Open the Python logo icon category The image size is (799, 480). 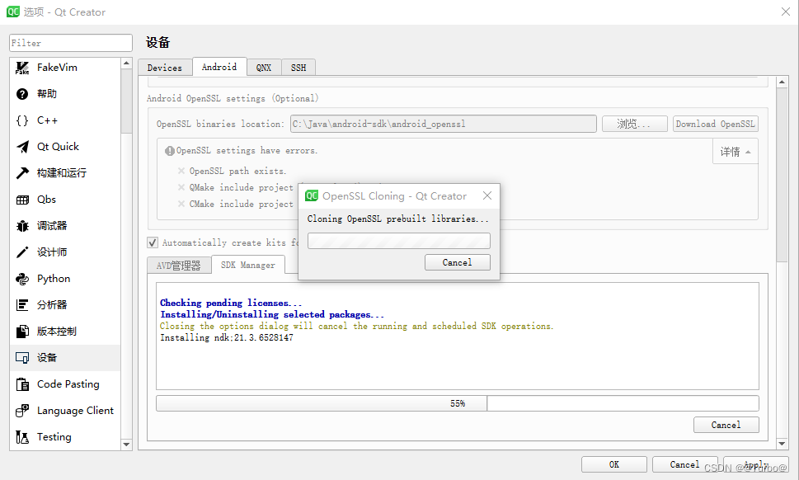[22, 279]
